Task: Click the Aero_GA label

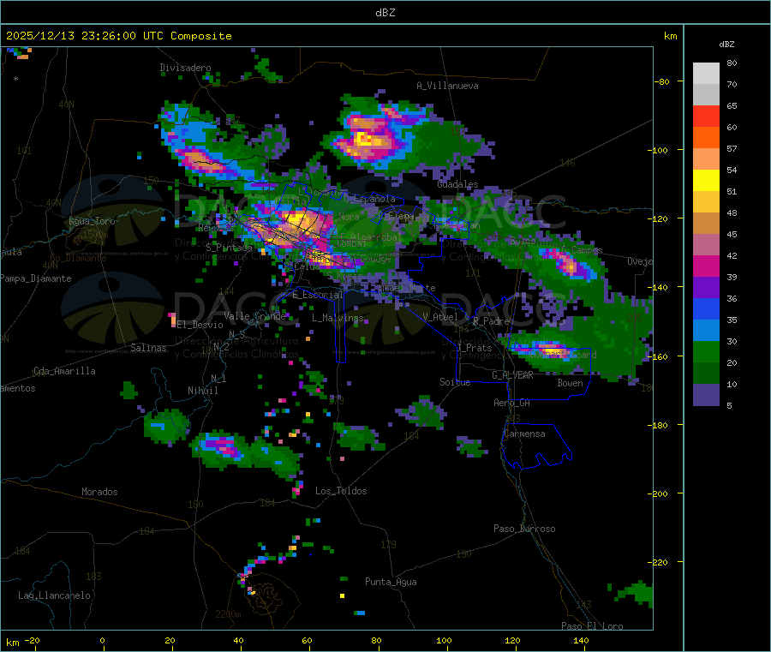Action: point(512,403)
